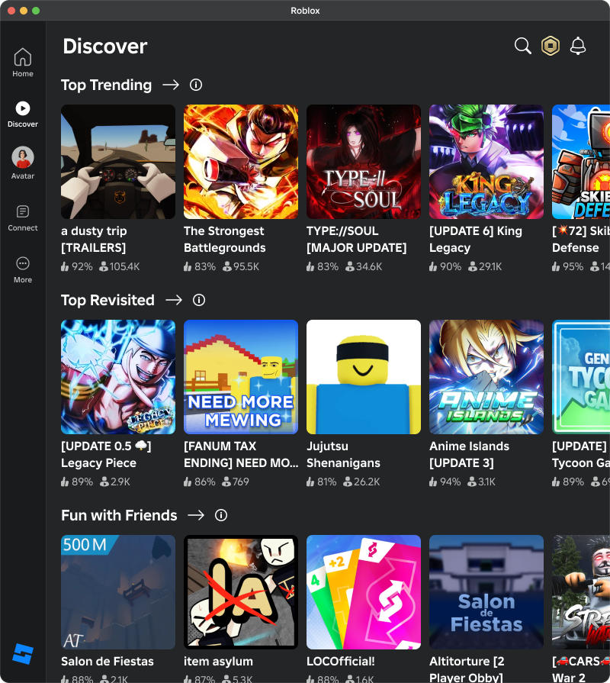Click title '[UPDATE 0.5] Legacy Piece'
Viewport: 610px width, 683px height.
point(106,454)
